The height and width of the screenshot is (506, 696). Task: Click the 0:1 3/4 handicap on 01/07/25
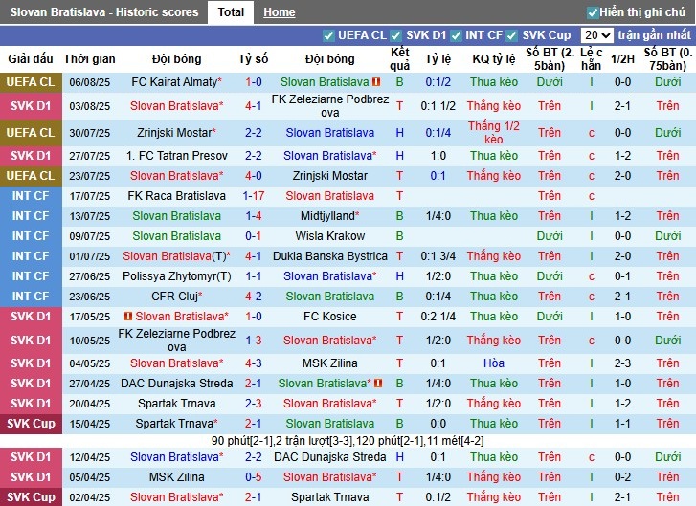(438, 256)
